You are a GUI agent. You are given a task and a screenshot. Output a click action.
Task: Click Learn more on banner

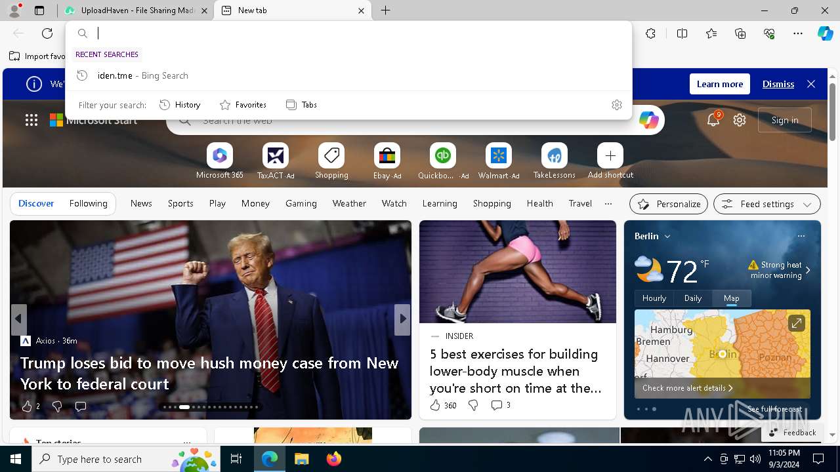[x=720, y=84]
